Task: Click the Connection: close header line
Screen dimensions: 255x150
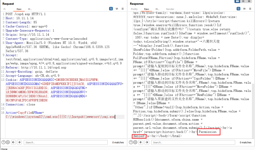Action: [20, 104]
